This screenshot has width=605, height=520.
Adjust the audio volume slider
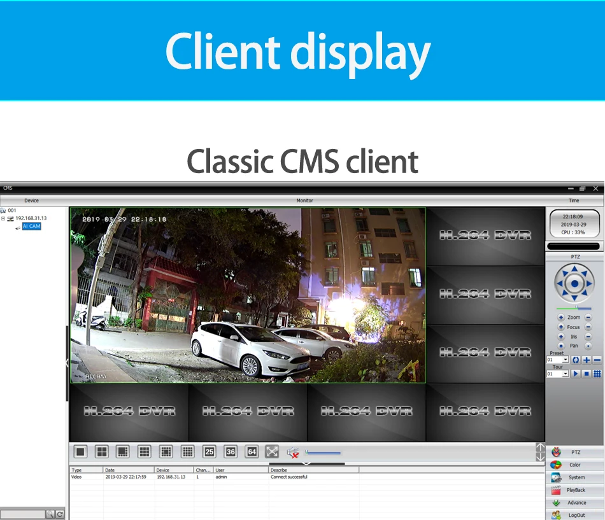pos(323,452)
